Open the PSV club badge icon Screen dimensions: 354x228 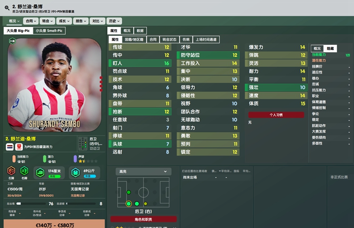(19, 147)
